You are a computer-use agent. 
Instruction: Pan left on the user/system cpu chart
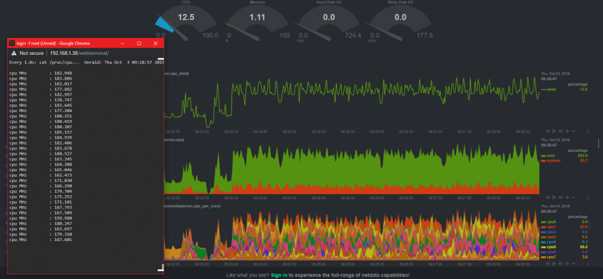point(548,197)
